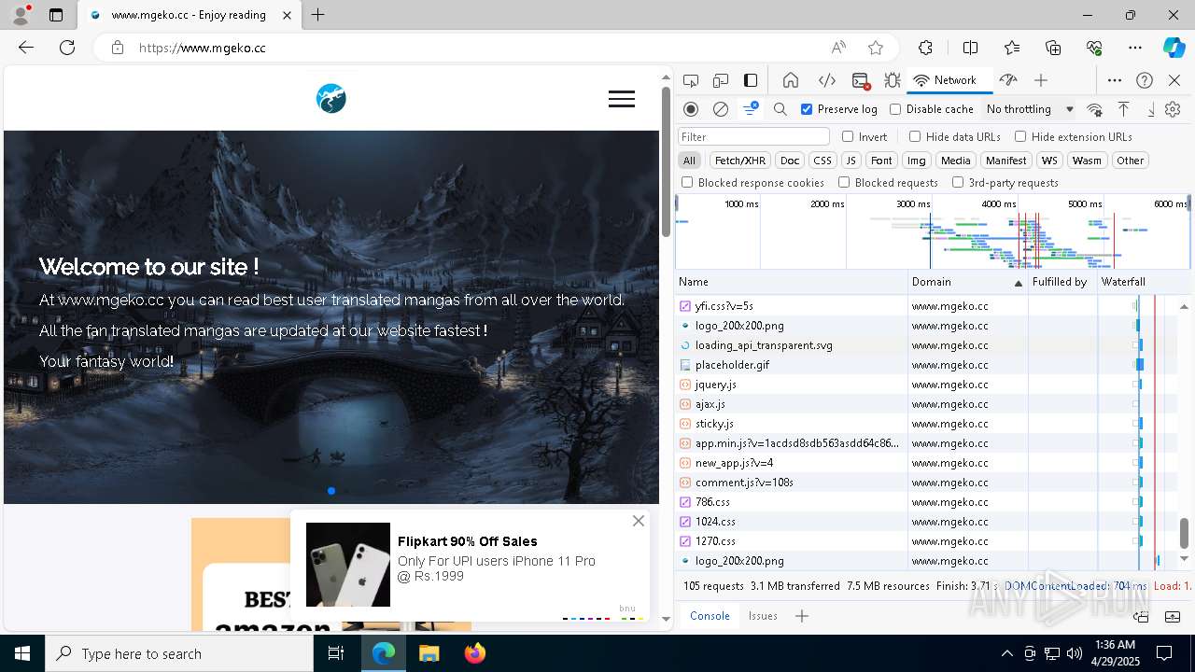Viewport: 1195px width, 672px height.
Task: Open Firefox from the taskbar
Action: tap(475, 653)
